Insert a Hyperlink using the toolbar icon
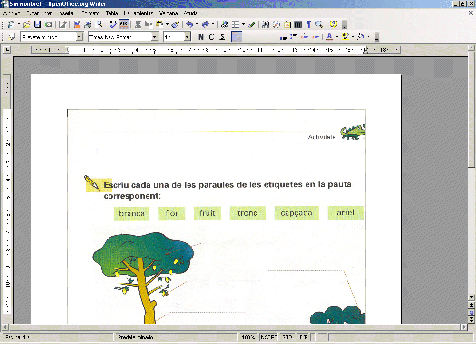476x344 pixels. tap(225, 24)
